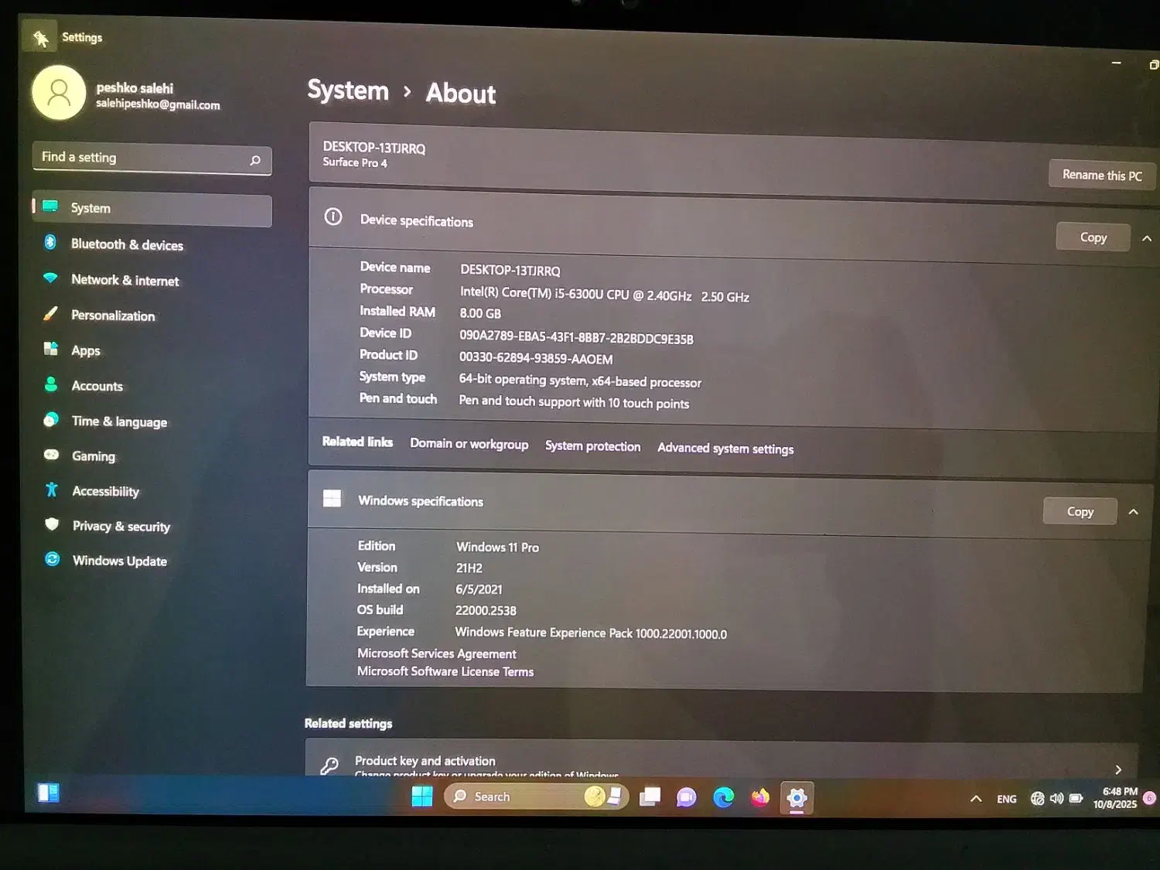Viewport: 1160px width, 870px height.
Task: Select the Device ID value starting 090A2789
Action: coord(576,338)
